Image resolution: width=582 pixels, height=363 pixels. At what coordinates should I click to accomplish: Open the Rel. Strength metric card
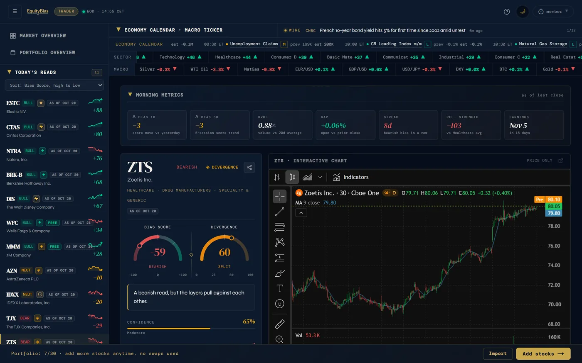[x=471, y=125]
